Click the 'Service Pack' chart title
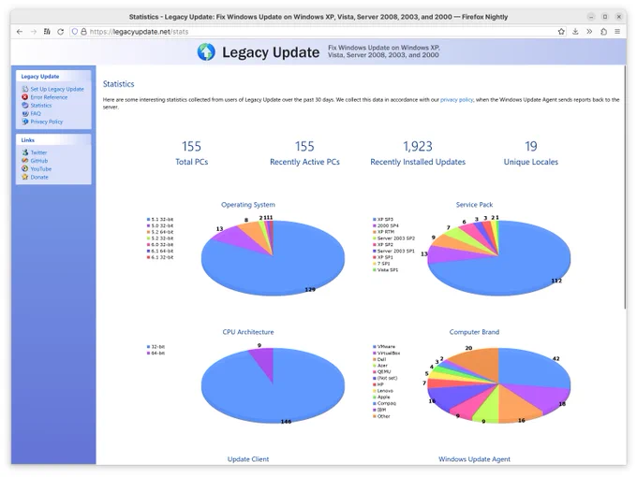 (474, 205)
